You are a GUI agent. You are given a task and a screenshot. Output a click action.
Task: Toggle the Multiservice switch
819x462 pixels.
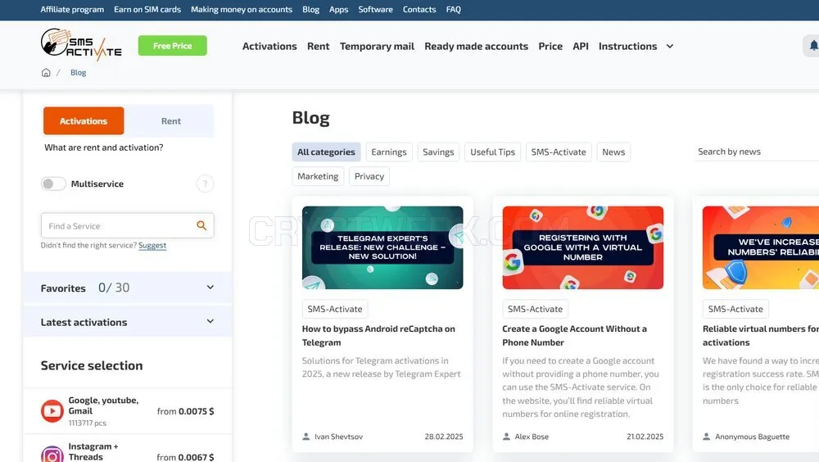click(53, 183)
